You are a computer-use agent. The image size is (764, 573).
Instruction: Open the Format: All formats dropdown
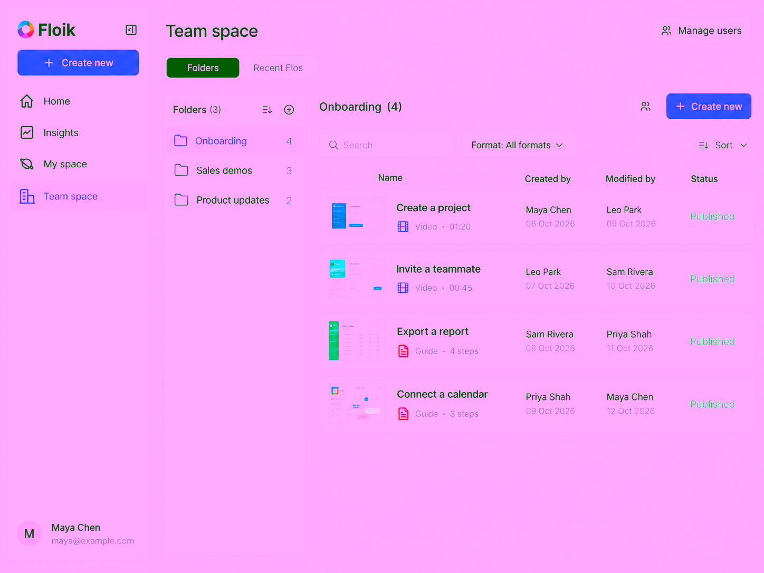(x=517, y=145)
